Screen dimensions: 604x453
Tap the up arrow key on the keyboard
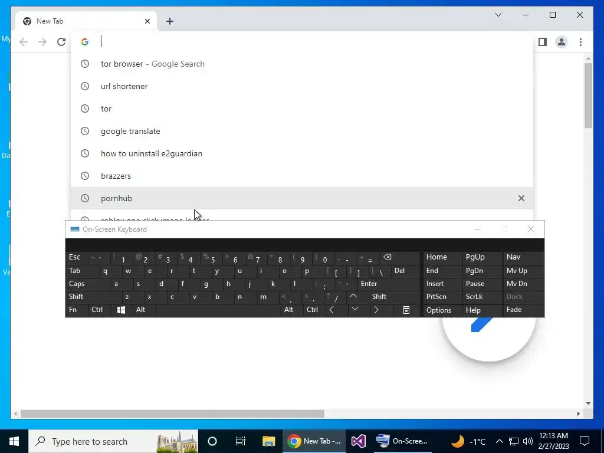353,297
